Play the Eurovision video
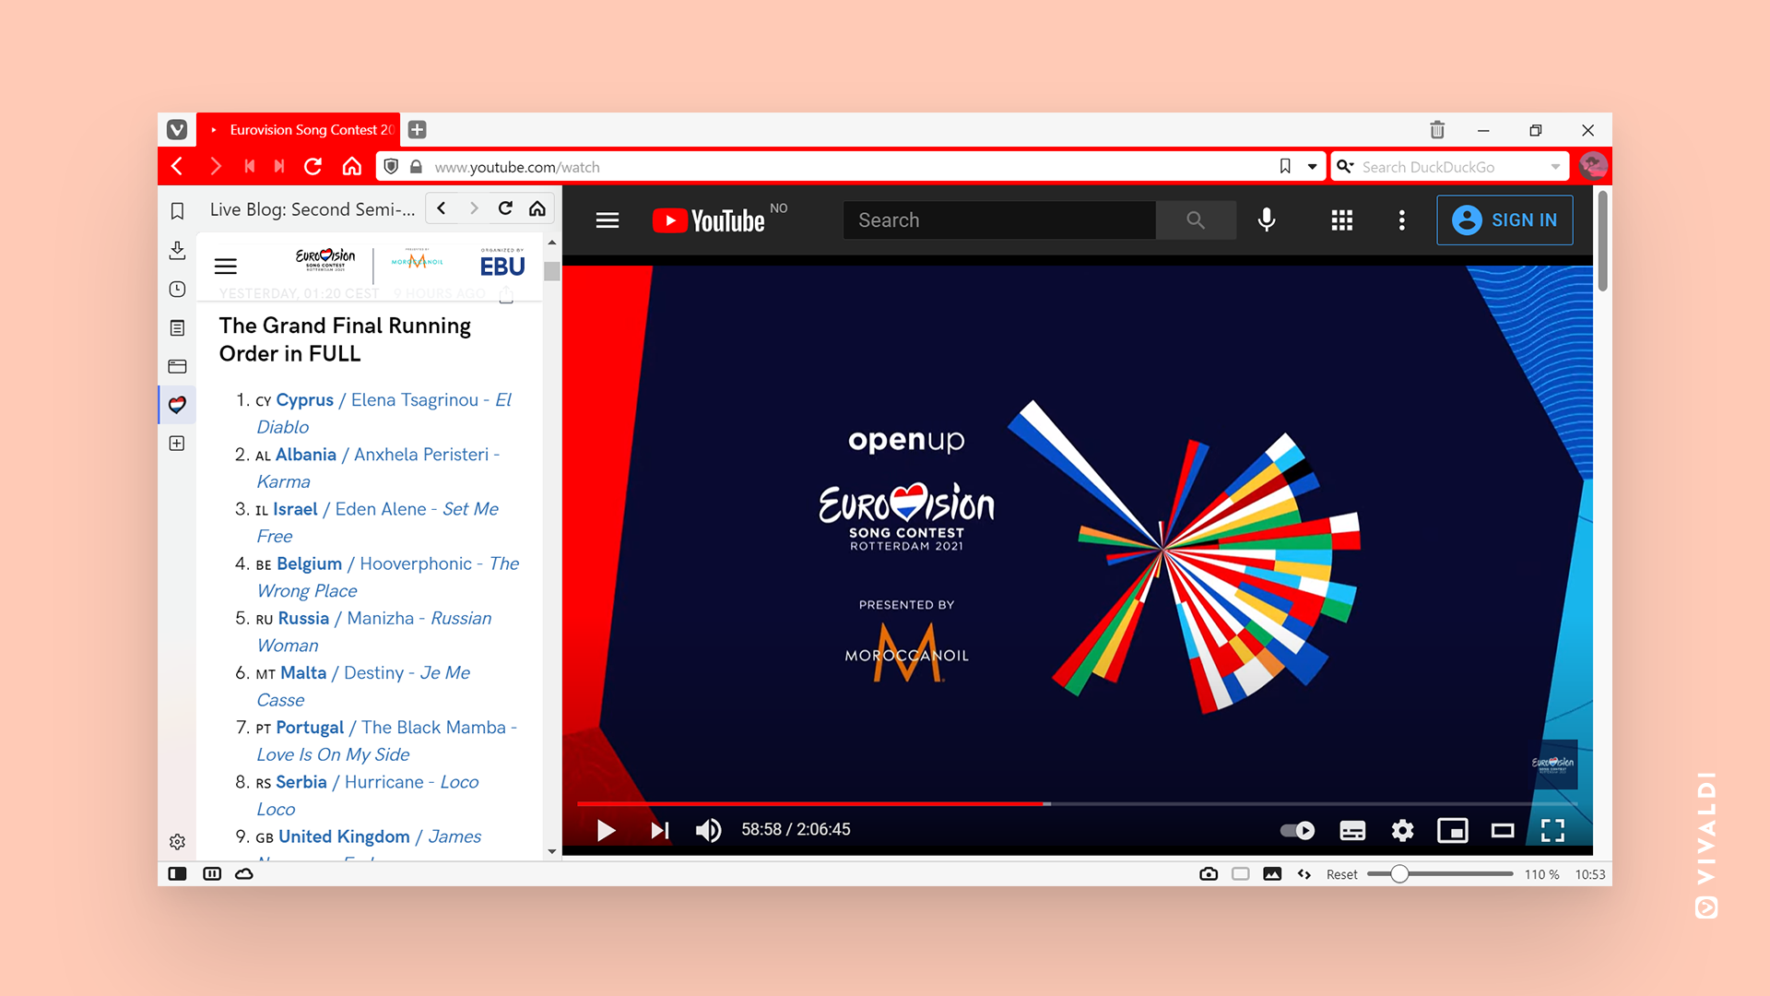 coord(606,830)
